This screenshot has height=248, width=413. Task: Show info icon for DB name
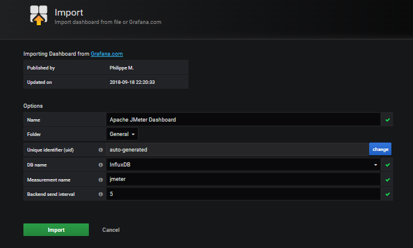pyautogui.click(x=101, y=165)
